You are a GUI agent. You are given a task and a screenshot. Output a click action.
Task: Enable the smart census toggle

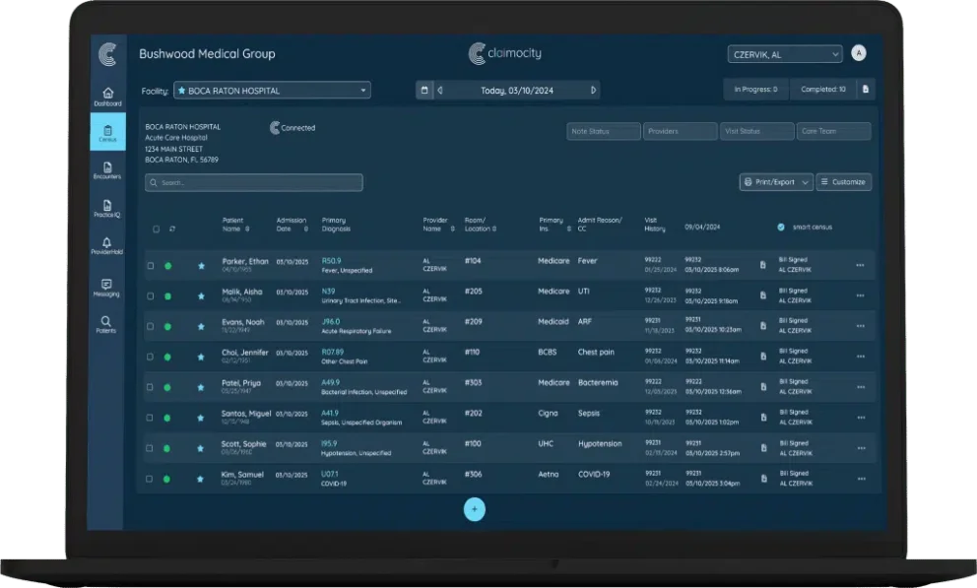click(780, 227)
